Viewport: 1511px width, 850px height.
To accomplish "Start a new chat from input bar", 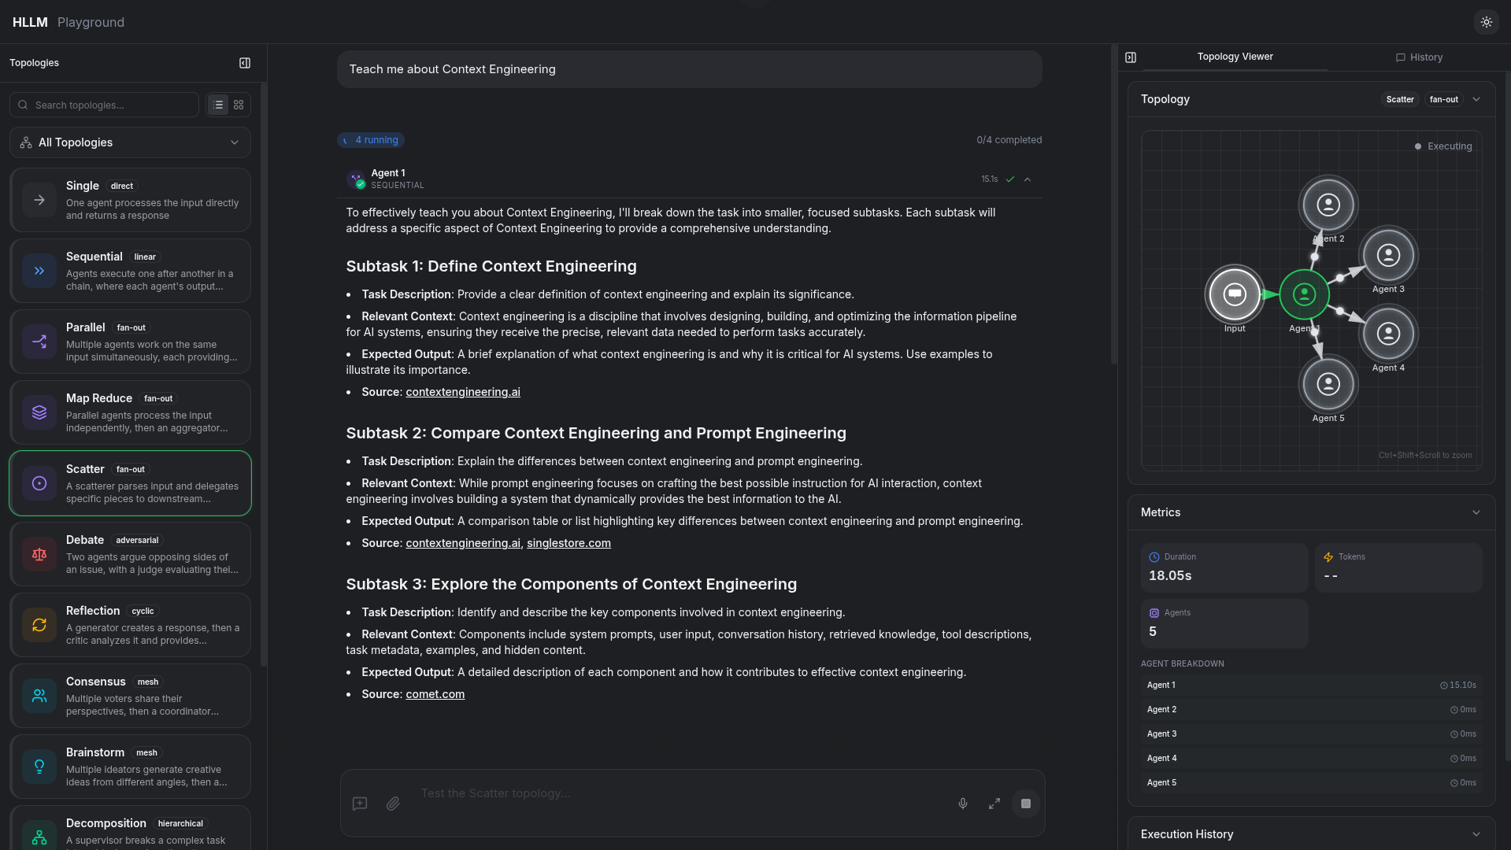I will [x=360, y=804].
